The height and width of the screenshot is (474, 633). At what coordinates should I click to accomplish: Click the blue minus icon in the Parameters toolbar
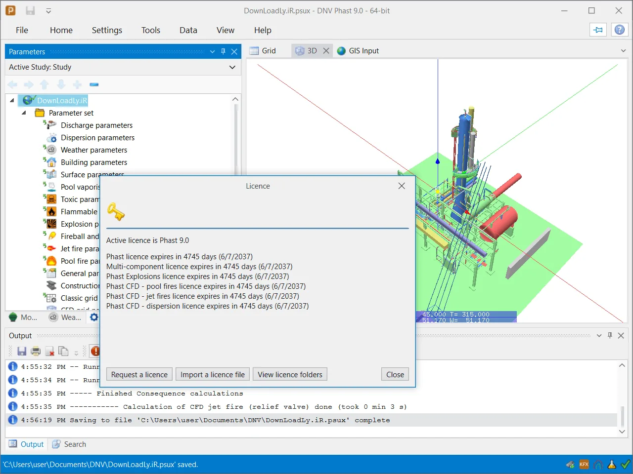tap(94, 84)
